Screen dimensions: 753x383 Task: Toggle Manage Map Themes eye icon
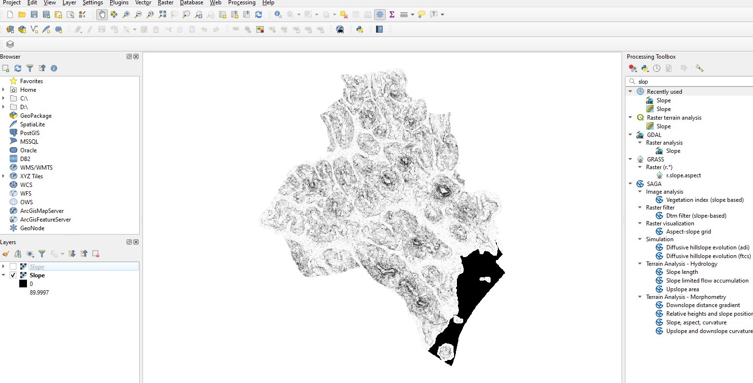(x=29, y=254)
